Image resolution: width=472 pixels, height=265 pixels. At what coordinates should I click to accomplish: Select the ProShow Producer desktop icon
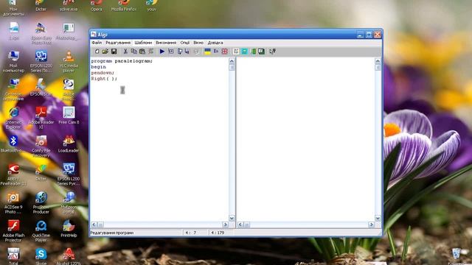41,202
